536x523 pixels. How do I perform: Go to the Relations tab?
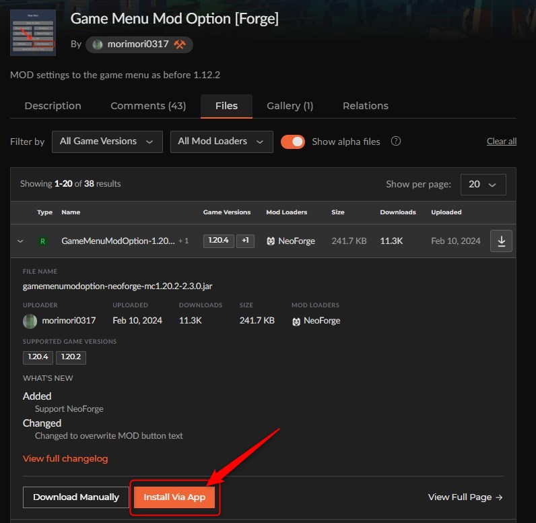(366, 106)
